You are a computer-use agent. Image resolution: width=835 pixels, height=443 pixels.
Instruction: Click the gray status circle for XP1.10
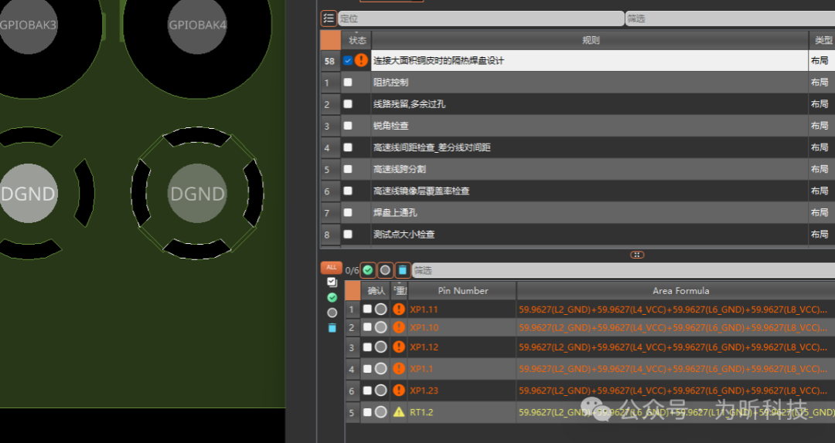point(380,327)
